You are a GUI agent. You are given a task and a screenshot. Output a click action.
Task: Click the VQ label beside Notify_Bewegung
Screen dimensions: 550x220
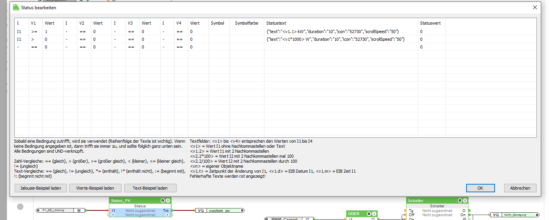pos(496,215)
